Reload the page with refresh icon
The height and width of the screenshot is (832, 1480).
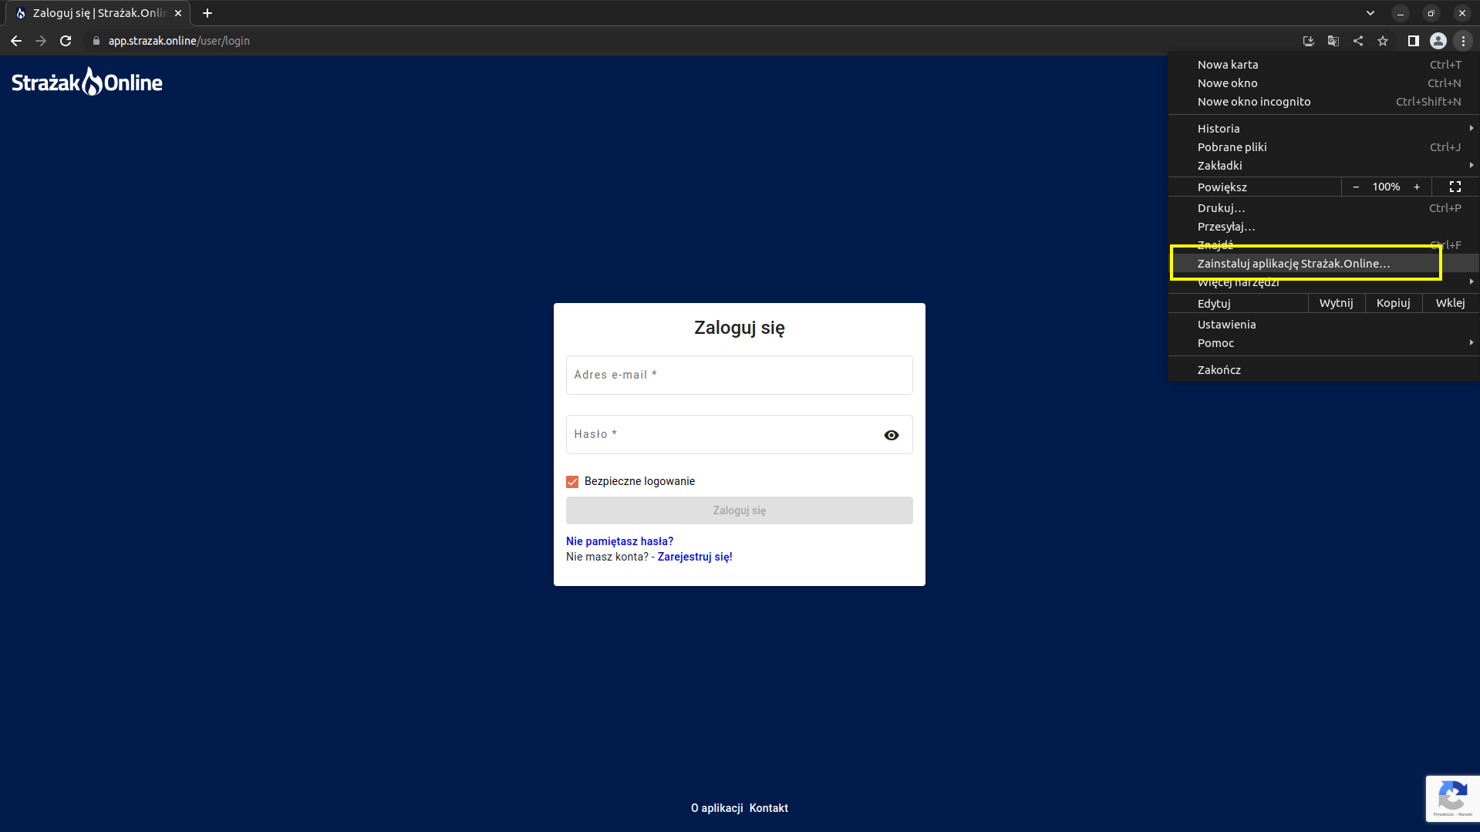[66, 41]
